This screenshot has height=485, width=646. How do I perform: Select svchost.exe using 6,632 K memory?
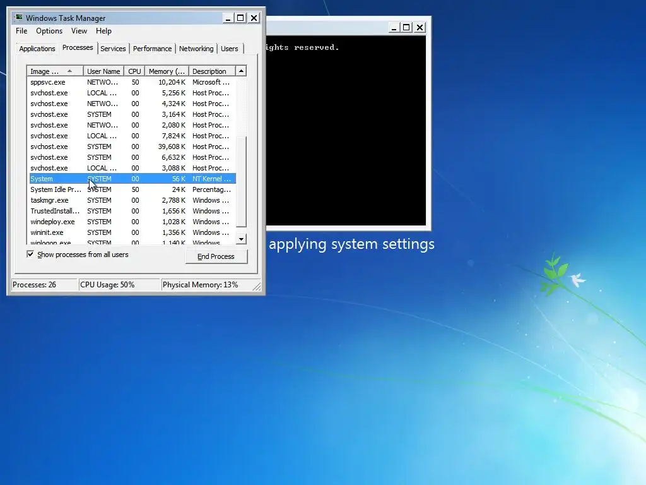point(131,157)
